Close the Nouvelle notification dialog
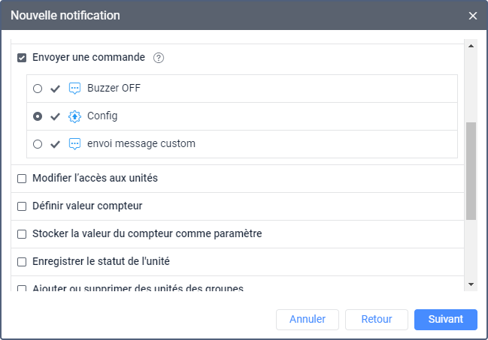This screenshot has height=340, width=488. [473, 16]
